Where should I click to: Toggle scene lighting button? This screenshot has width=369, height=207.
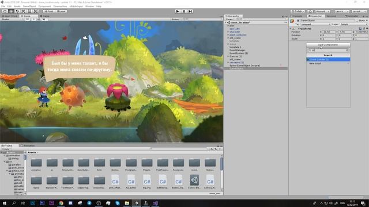(x=33, y=19)
